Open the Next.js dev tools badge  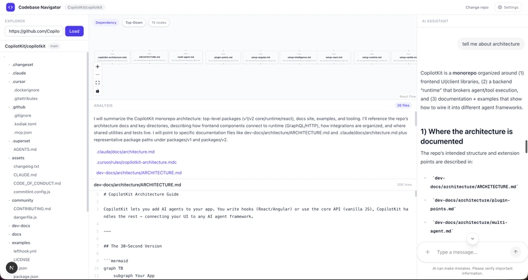pos(11,267)
